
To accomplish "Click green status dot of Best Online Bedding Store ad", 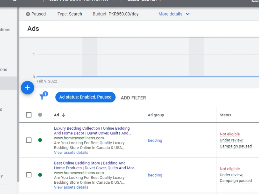I will click(x=40, y=175).
